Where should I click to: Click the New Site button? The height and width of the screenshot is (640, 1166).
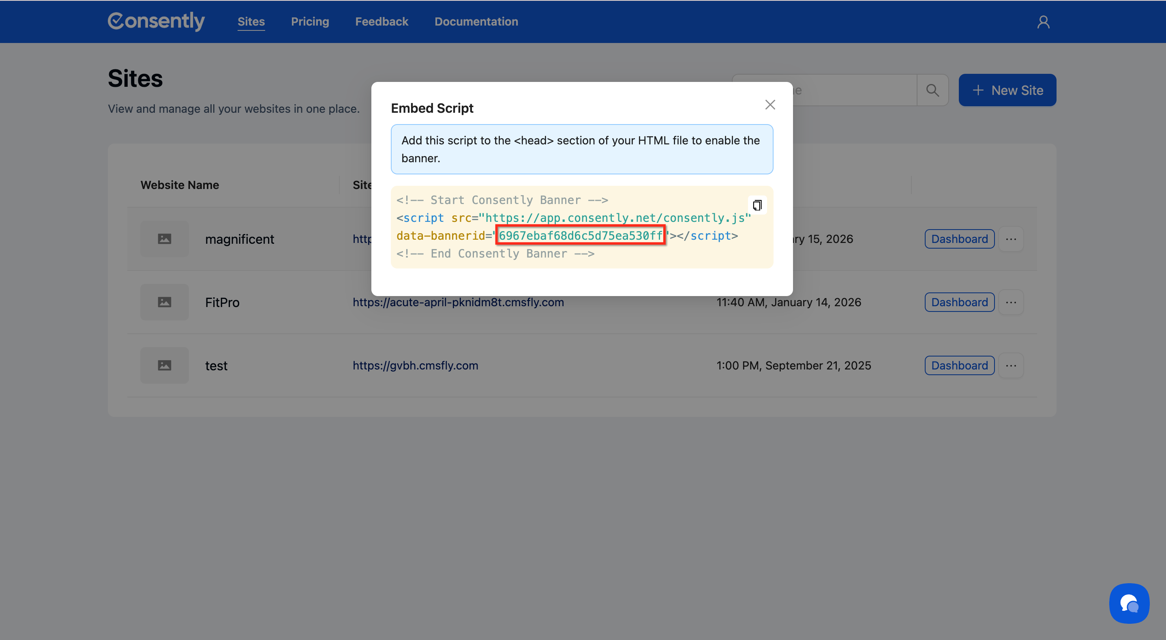[x=1007, y=90]
